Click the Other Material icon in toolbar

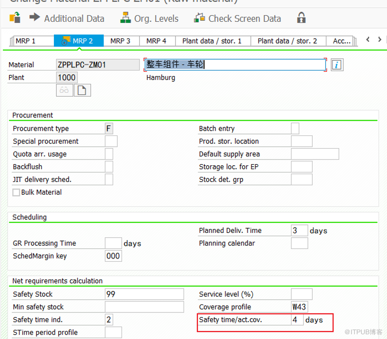click(15, 18)
